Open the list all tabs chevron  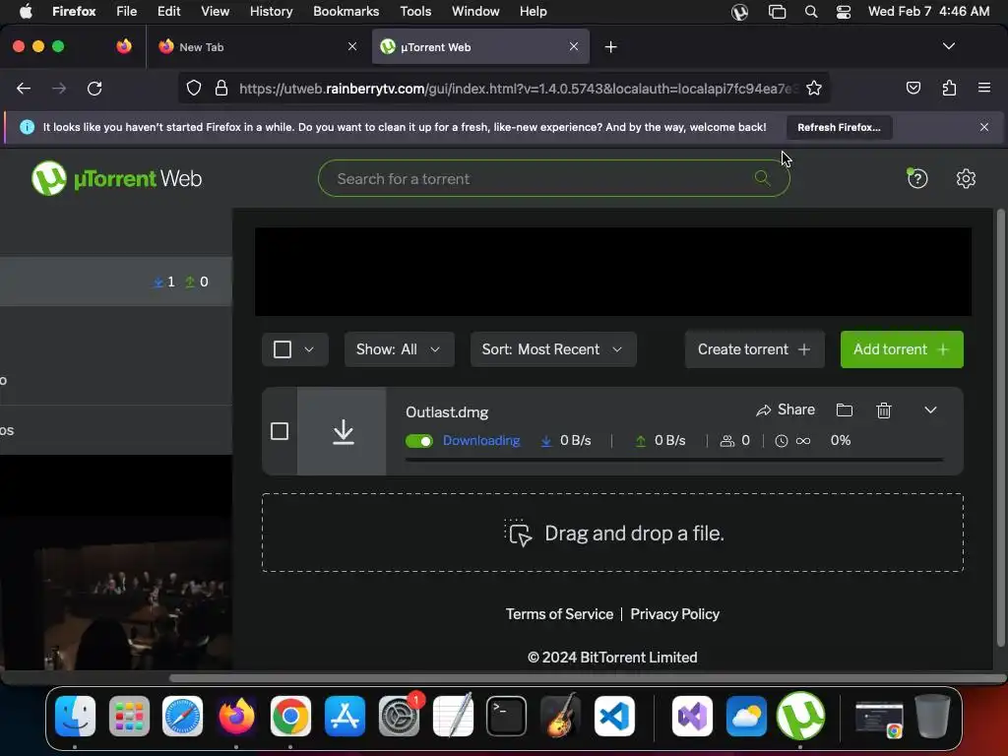click(x=948, y=46)
